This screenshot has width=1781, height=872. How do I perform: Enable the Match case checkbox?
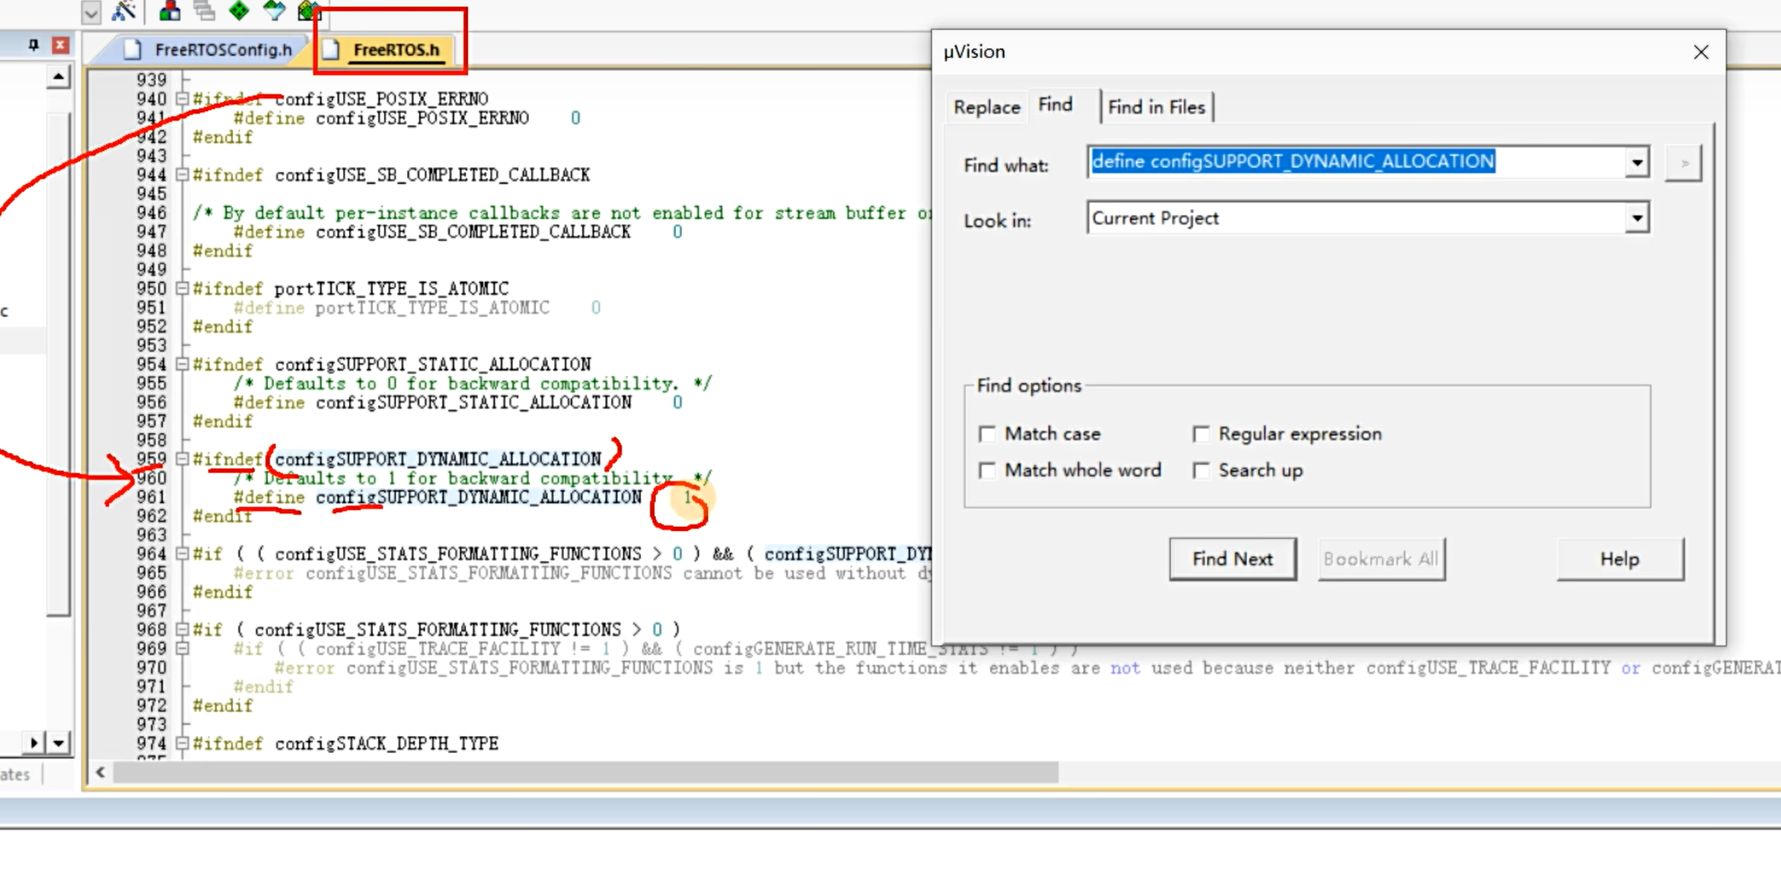click(987, 434)
